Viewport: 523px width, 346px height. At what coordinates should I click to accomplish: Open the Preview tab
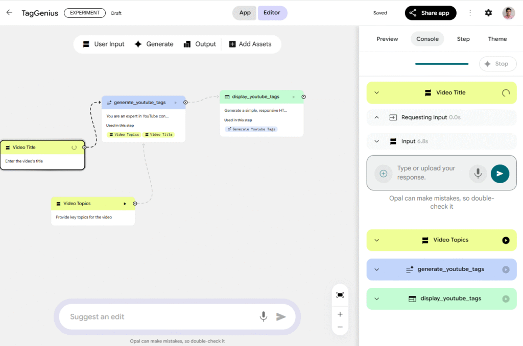coord(387,39)
